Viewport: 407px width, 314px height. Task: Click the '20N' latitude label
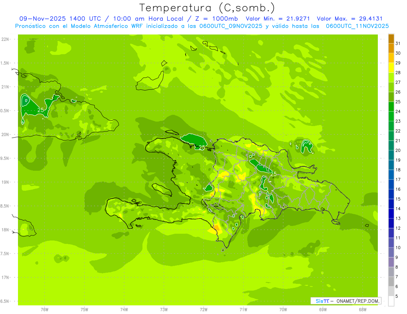[6, 134]
